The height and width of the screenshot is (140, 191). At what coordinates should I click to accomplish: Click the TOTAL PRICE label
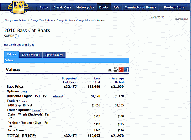click(x=21, y=136)
